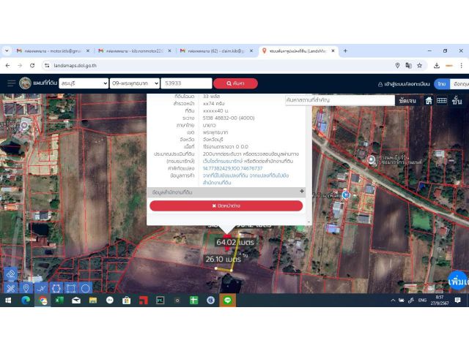This screenshot has width=469, height=351.
Task: Choose the location pin marker tool
Action: (x=26, y=288)
